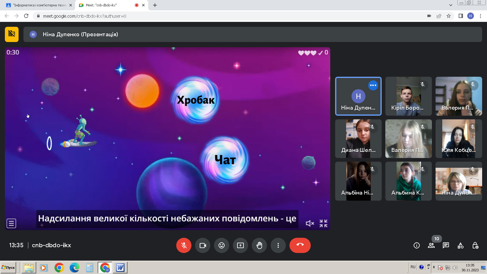Select Альбіна Ні participant tile
Image resolution: width=487 pixels, height=274 pixels.
[358, 181]
